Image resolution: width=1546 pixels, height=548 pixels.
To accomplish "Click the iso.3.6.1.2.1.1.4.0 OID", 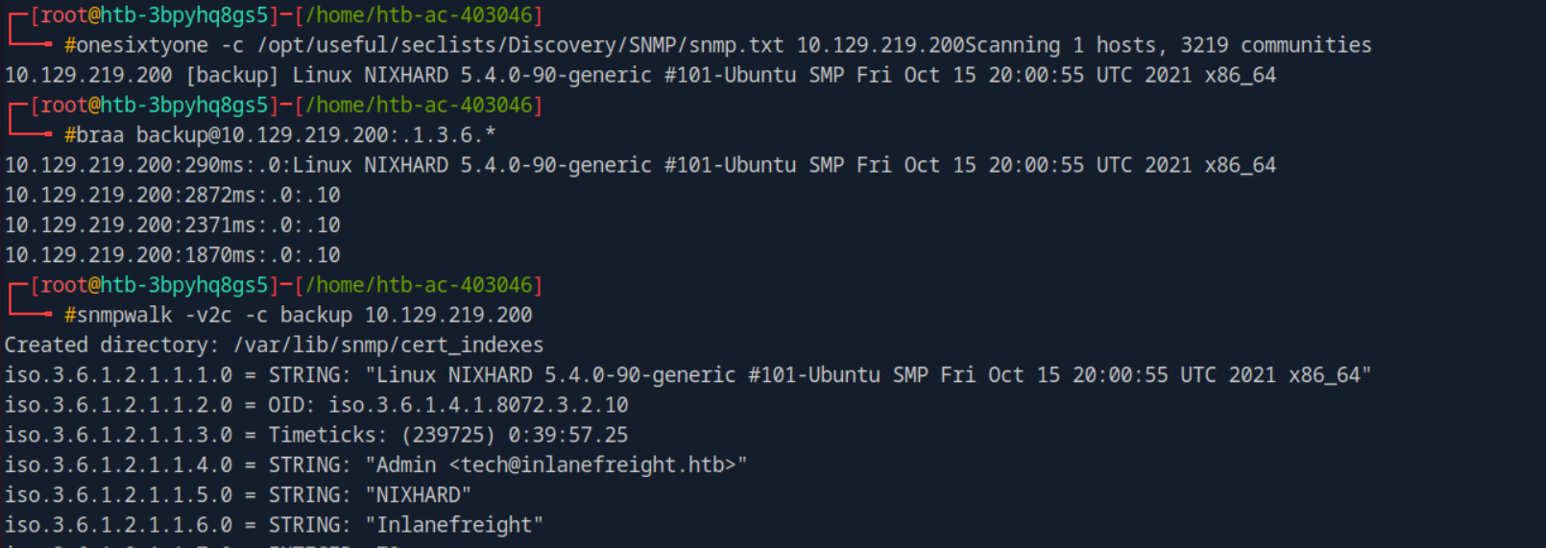I will point(118,465).
